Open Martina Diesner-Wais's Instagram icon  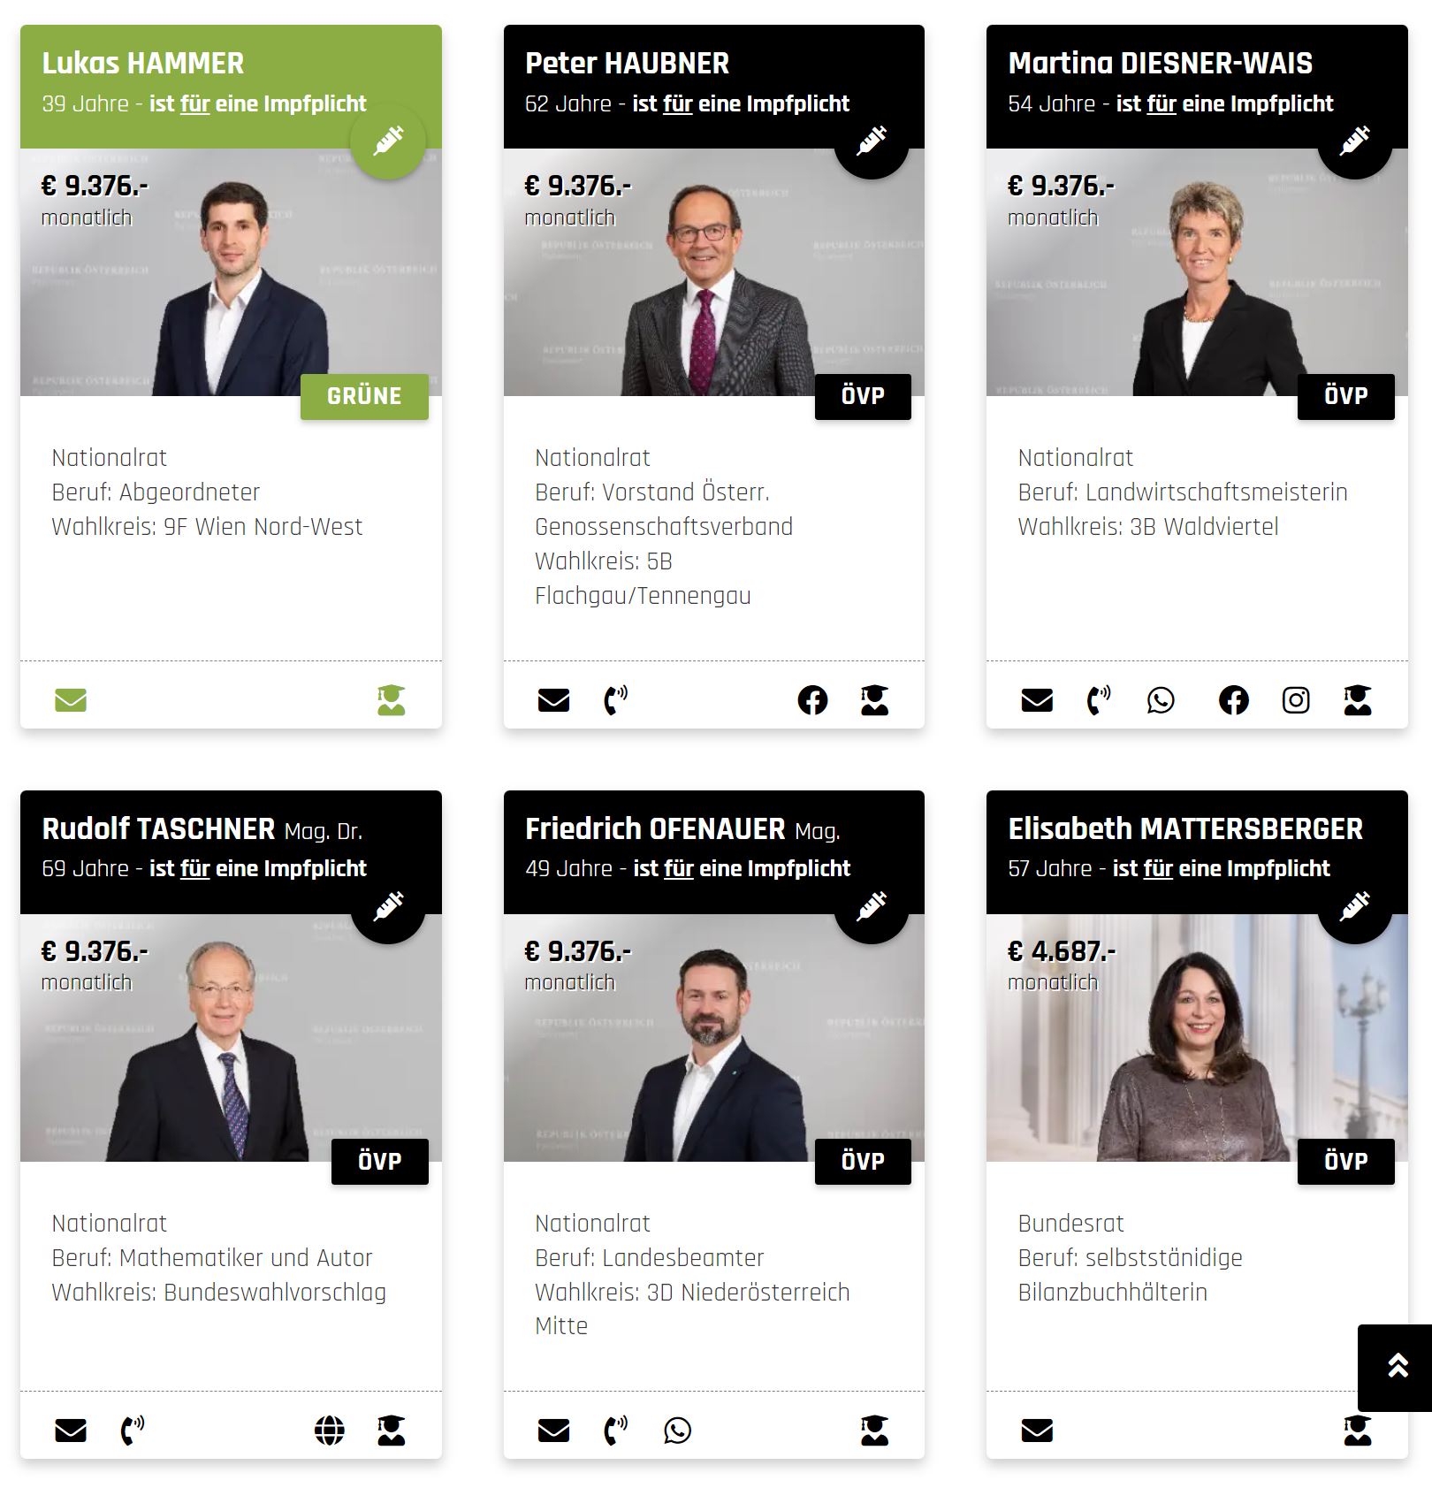coord(1296,700)
